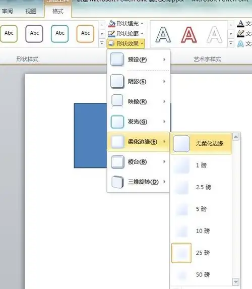This screenshot has height=289, width=252.
Task: Open the 三维旋转(D) submenu
Action: tap(138, 182)
